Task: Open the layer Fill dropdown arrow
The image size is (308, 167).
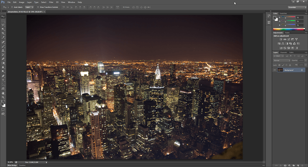Action: 305,65
